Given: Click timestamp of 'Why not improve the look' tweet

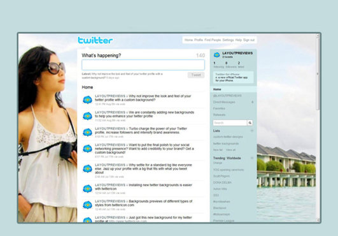Looking at the screenshot, I should tap(110, 104).
